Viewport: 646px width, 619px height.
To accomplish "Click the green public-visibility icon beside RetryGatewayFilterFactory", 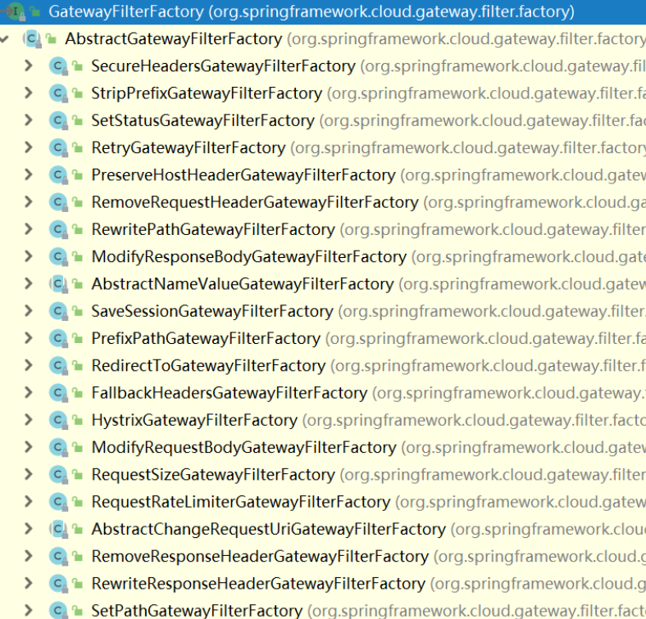I will tap(77, 147).
